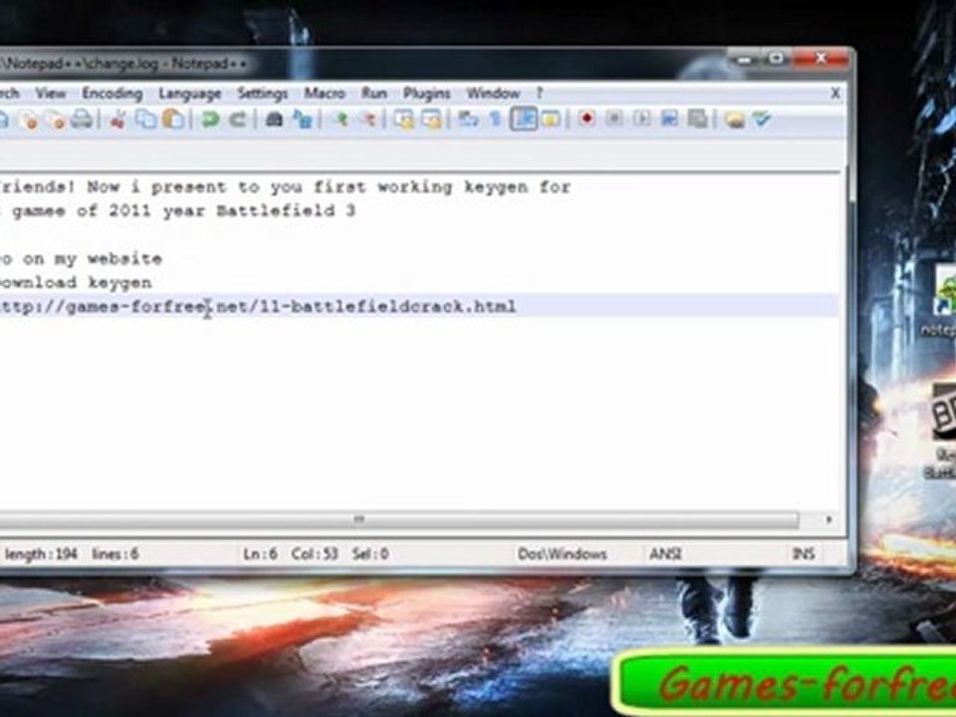956x717 pixels.
Task: Toggle the highlighted Indent Guide button
Action: click(524, 119)
